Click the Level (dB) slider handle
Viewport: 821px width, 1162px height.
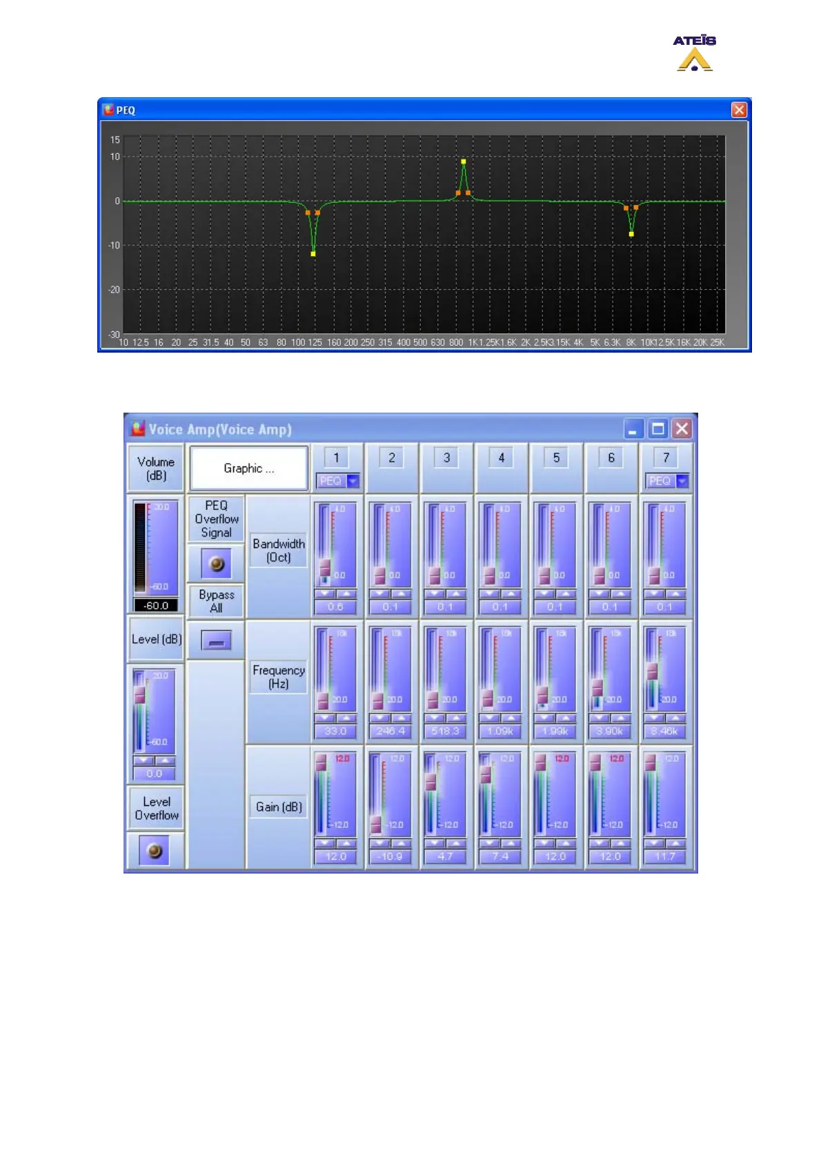[x=140, y=695]
